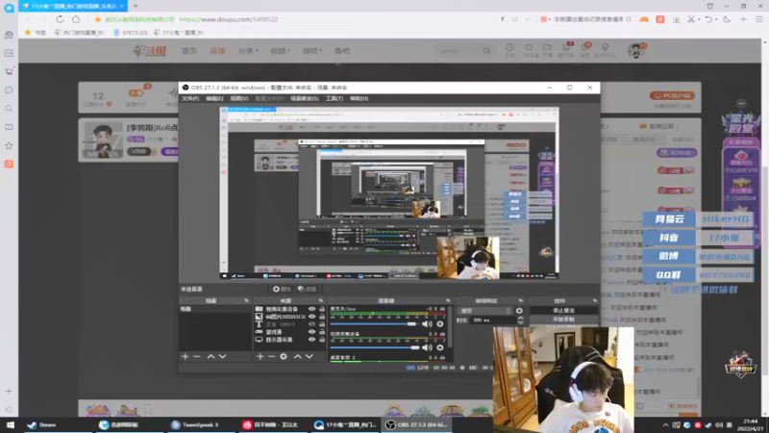Pop out the 混音器 dock panel
The width and height of the screenshot is (769, 433).
(448, 300)
